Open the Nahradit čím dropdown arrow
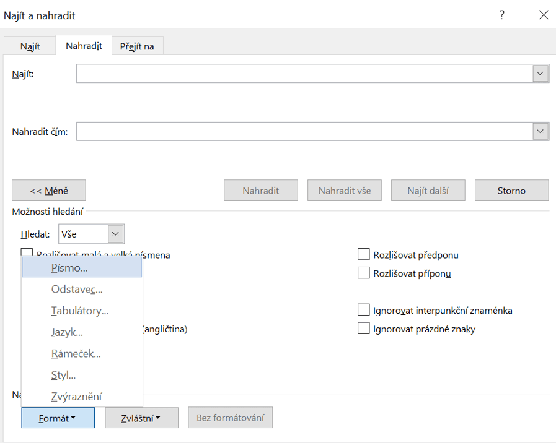Viewport: 556px width, 443px height. click(x=541, y=132)
